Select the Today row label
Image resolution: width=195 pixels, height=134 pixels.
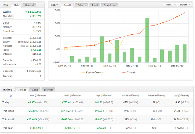click(6, 102)
